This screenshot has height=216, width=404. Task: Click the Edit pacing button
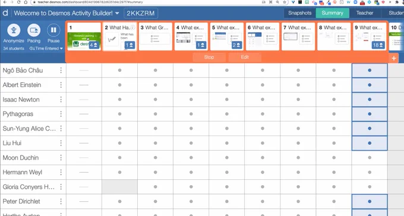[245, 57]
